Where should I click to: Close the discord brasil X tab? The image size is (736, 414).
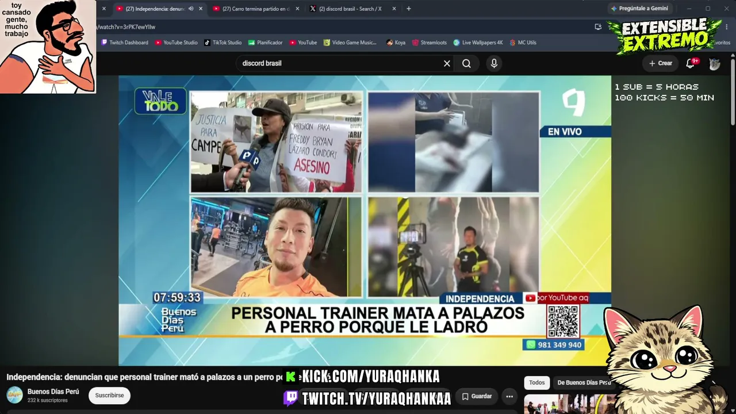coord(394,9)
